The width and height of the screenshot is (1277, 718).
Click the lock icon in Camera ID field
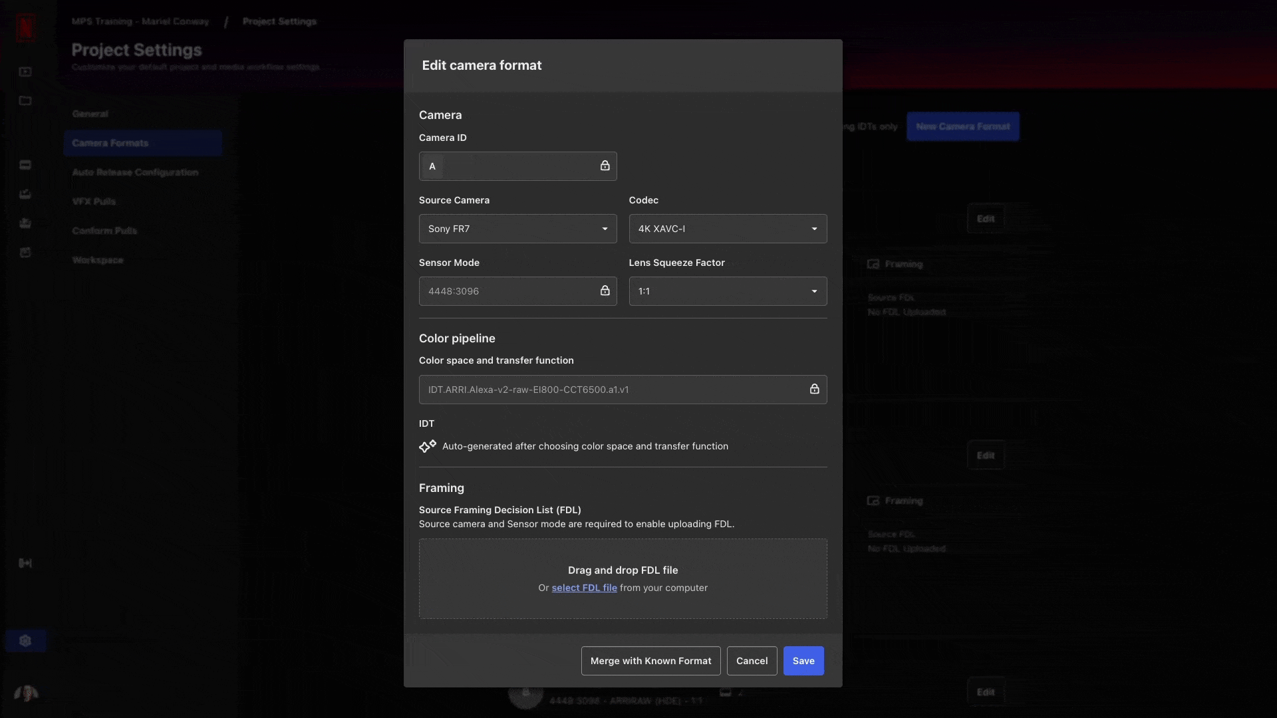605,166
